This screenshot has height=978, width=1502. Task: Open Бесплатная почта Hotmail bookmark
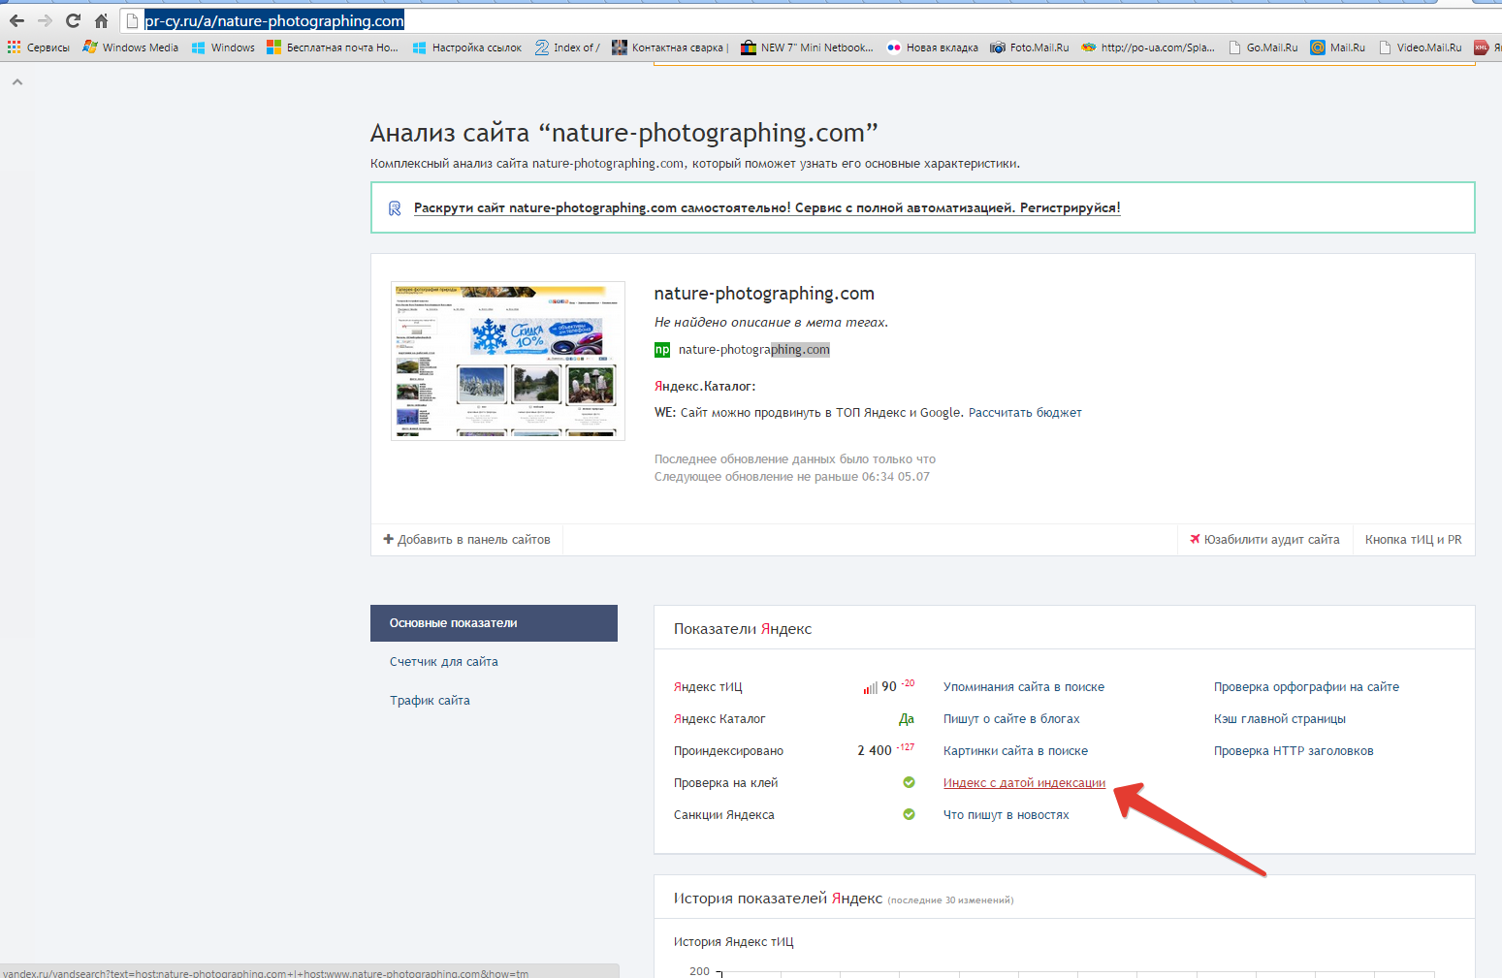pos(333,47)
